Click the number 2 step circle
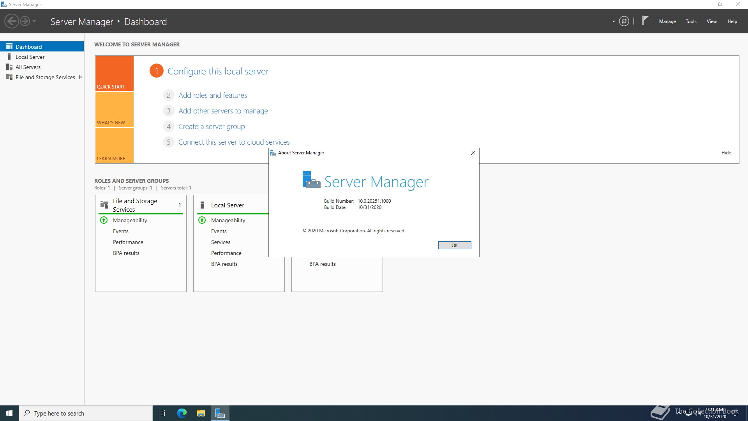 point(168,95)
